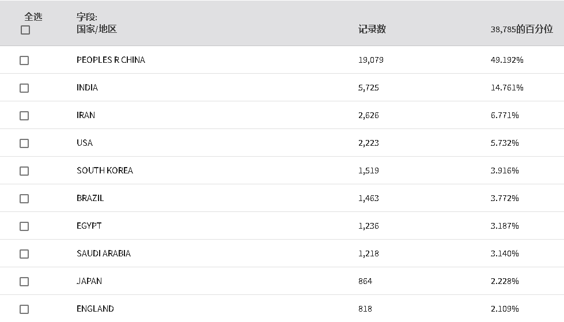Screen dimensions: 564x322
Task: Click the INDIA country label
Action: tap(87, 88)
